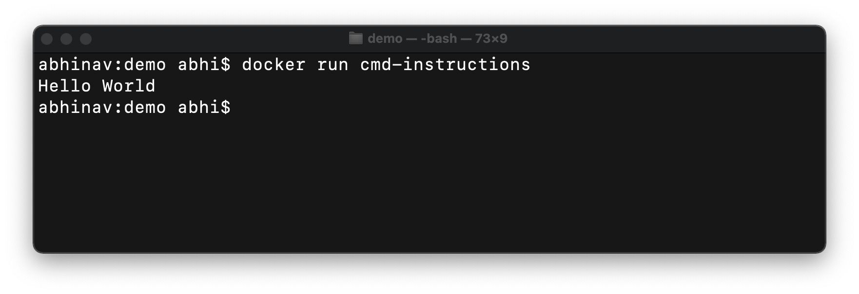The height and width of the screenshot is (294, 859).
Task: Click the blank space after "cmd-instructions"
Action: (678, 64)
